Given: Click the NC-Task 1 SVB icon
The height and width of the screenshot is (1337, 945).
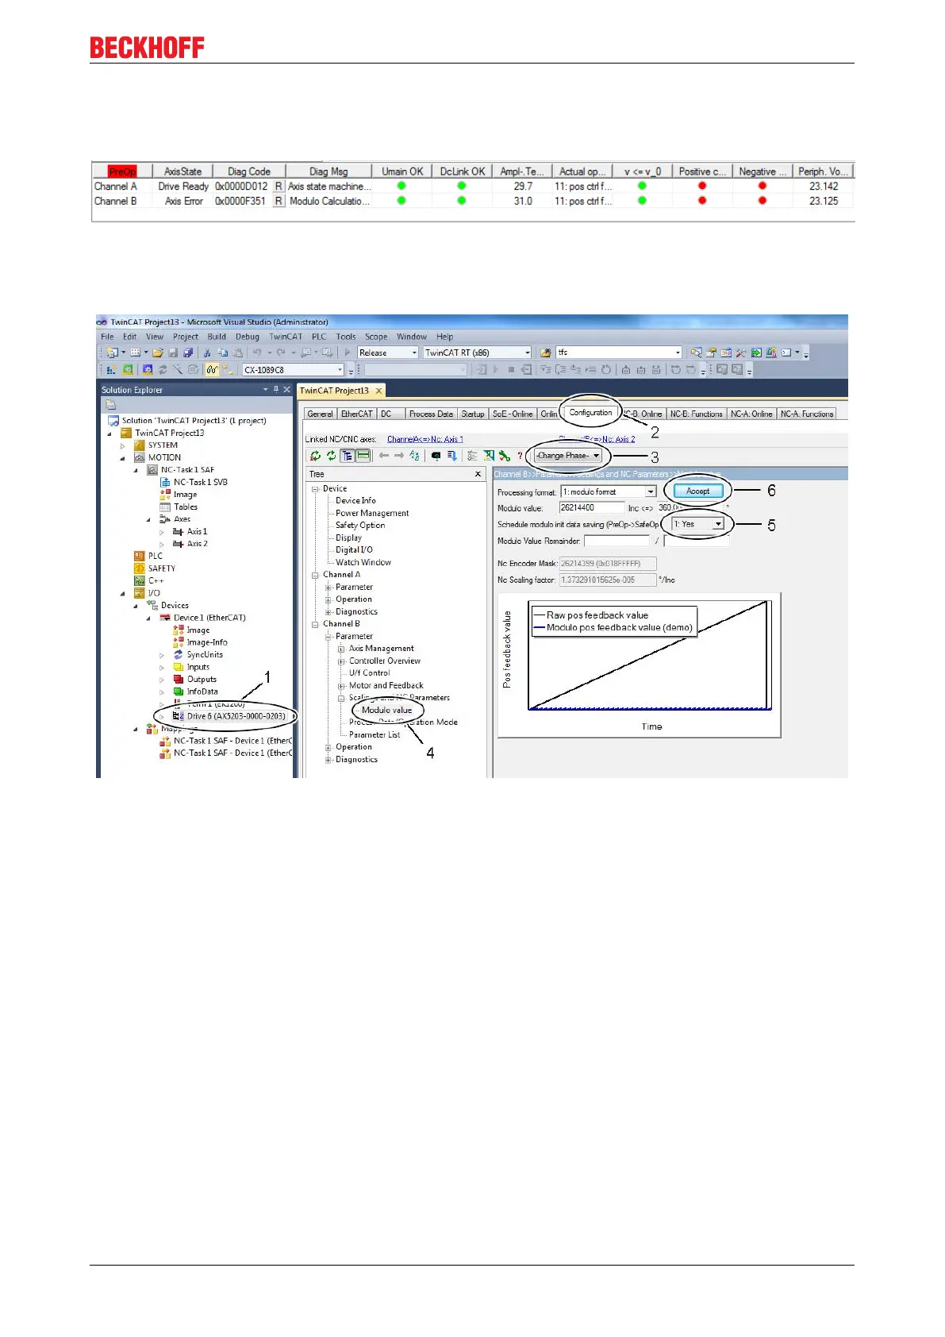Looking at the screenshot, I should point(166,482).
